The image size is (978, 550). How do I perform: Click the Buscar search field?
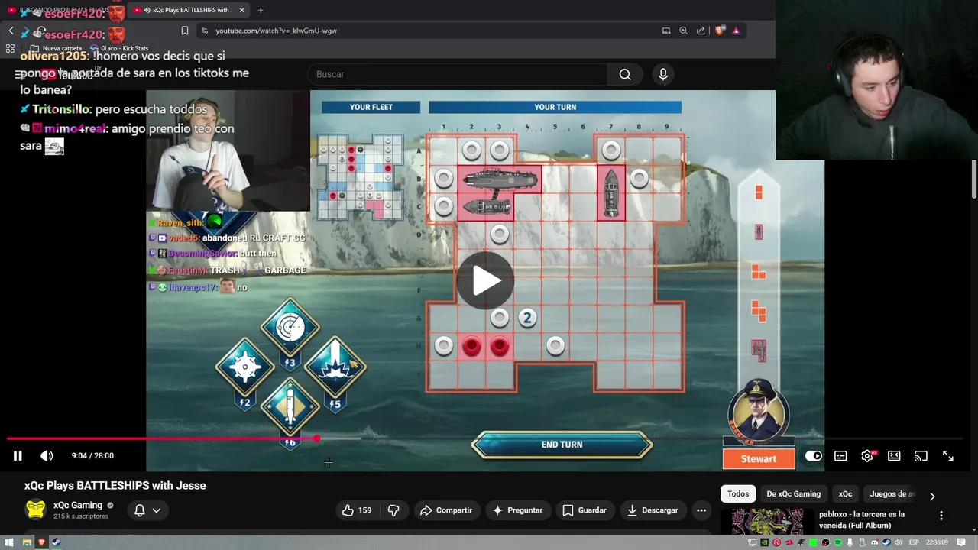coord(458,74)
